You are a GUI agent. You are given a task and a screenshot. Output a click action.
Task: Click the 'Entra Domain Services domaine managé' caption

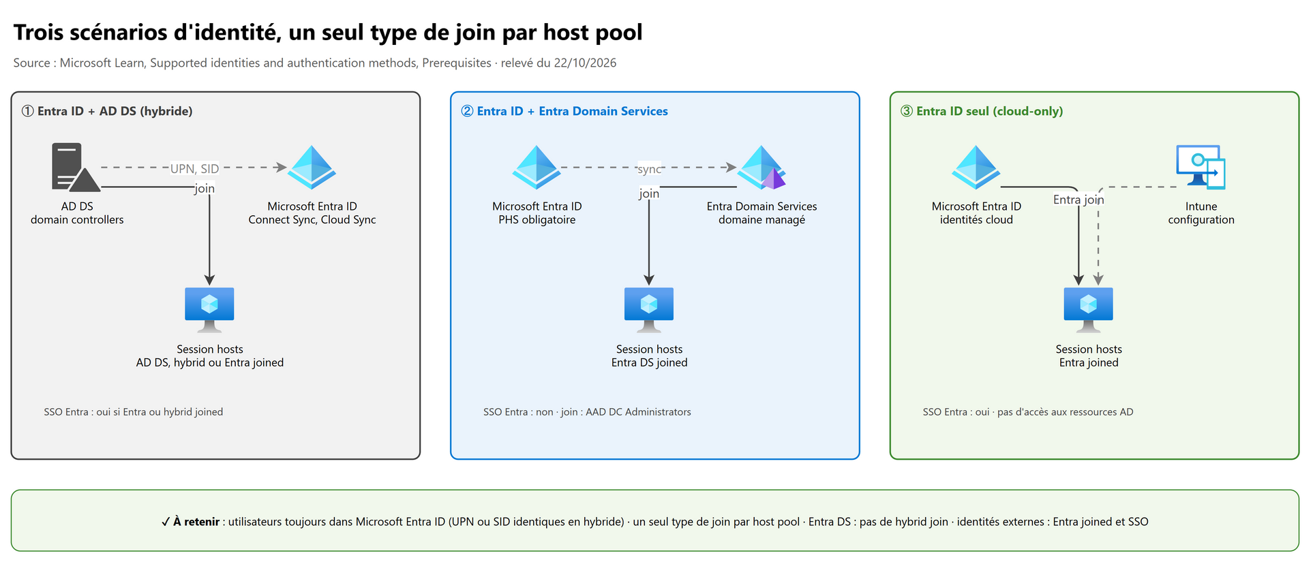pyautogui.click(x=761, y=213)
